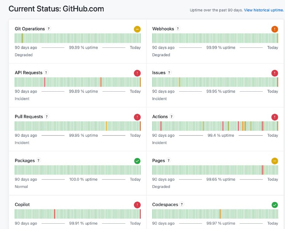Image resolution: width=285 pixels, height=229 pixels.
Task: Click the red alert icon for Pull Requests
Action: [x=137, y=117]
